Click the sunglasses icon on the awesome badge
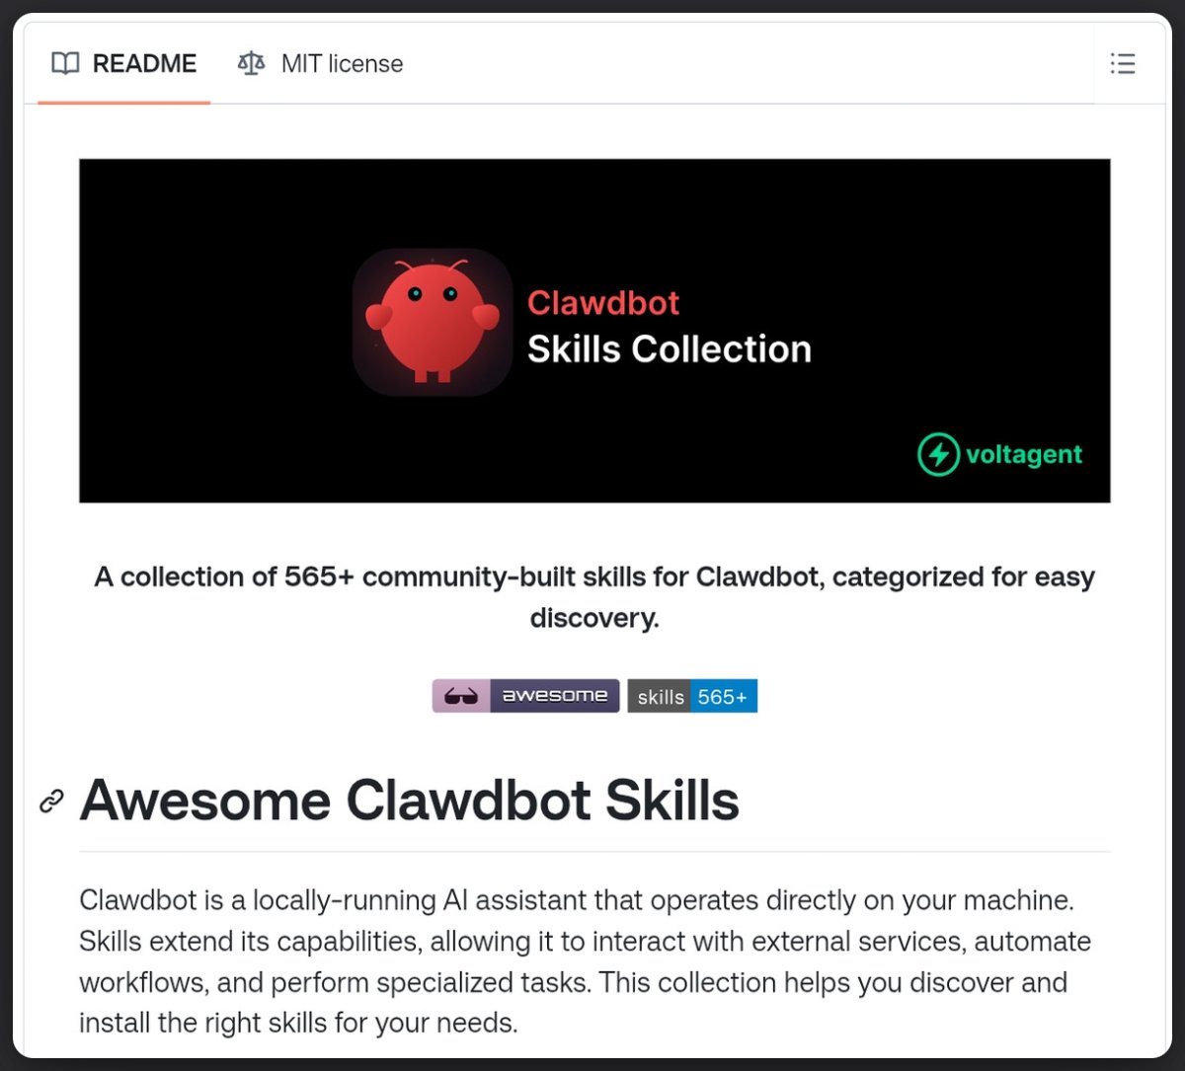The width and height of the screenshot is (1185, 1071). click(459, 696)
